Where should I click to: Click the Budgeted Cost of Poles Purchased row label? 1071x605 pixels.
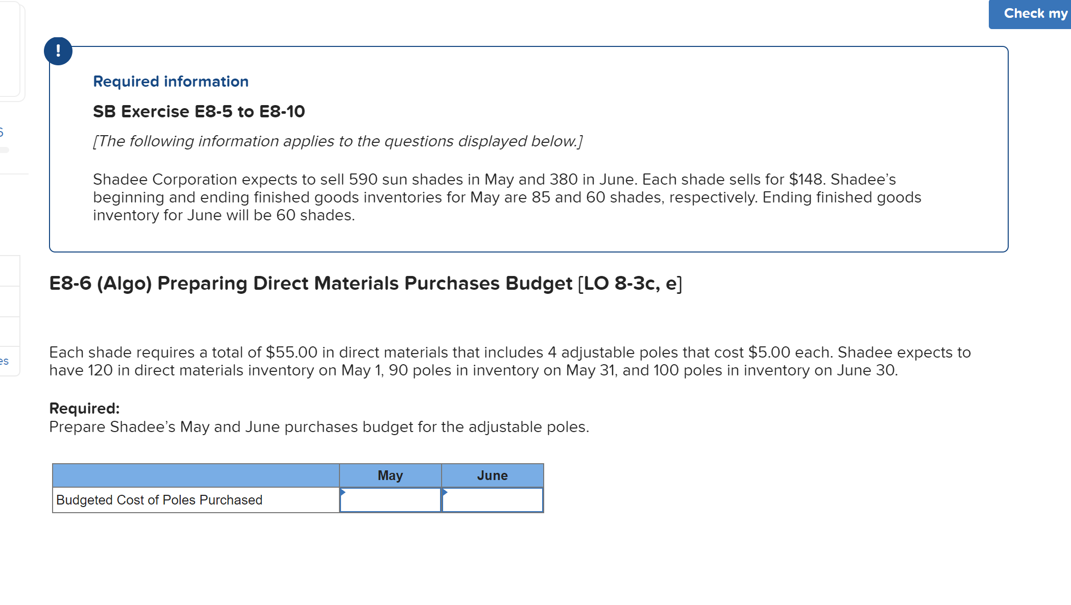click(158, 500)
